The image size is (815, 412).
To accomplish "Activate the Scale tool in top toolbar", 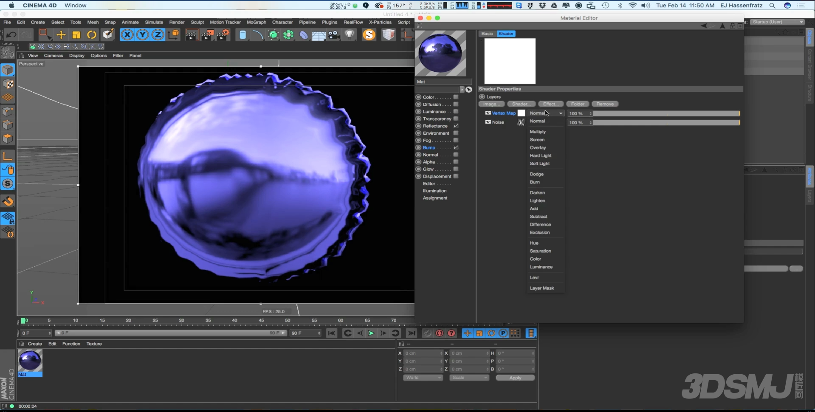I will (x=76, y=35).
